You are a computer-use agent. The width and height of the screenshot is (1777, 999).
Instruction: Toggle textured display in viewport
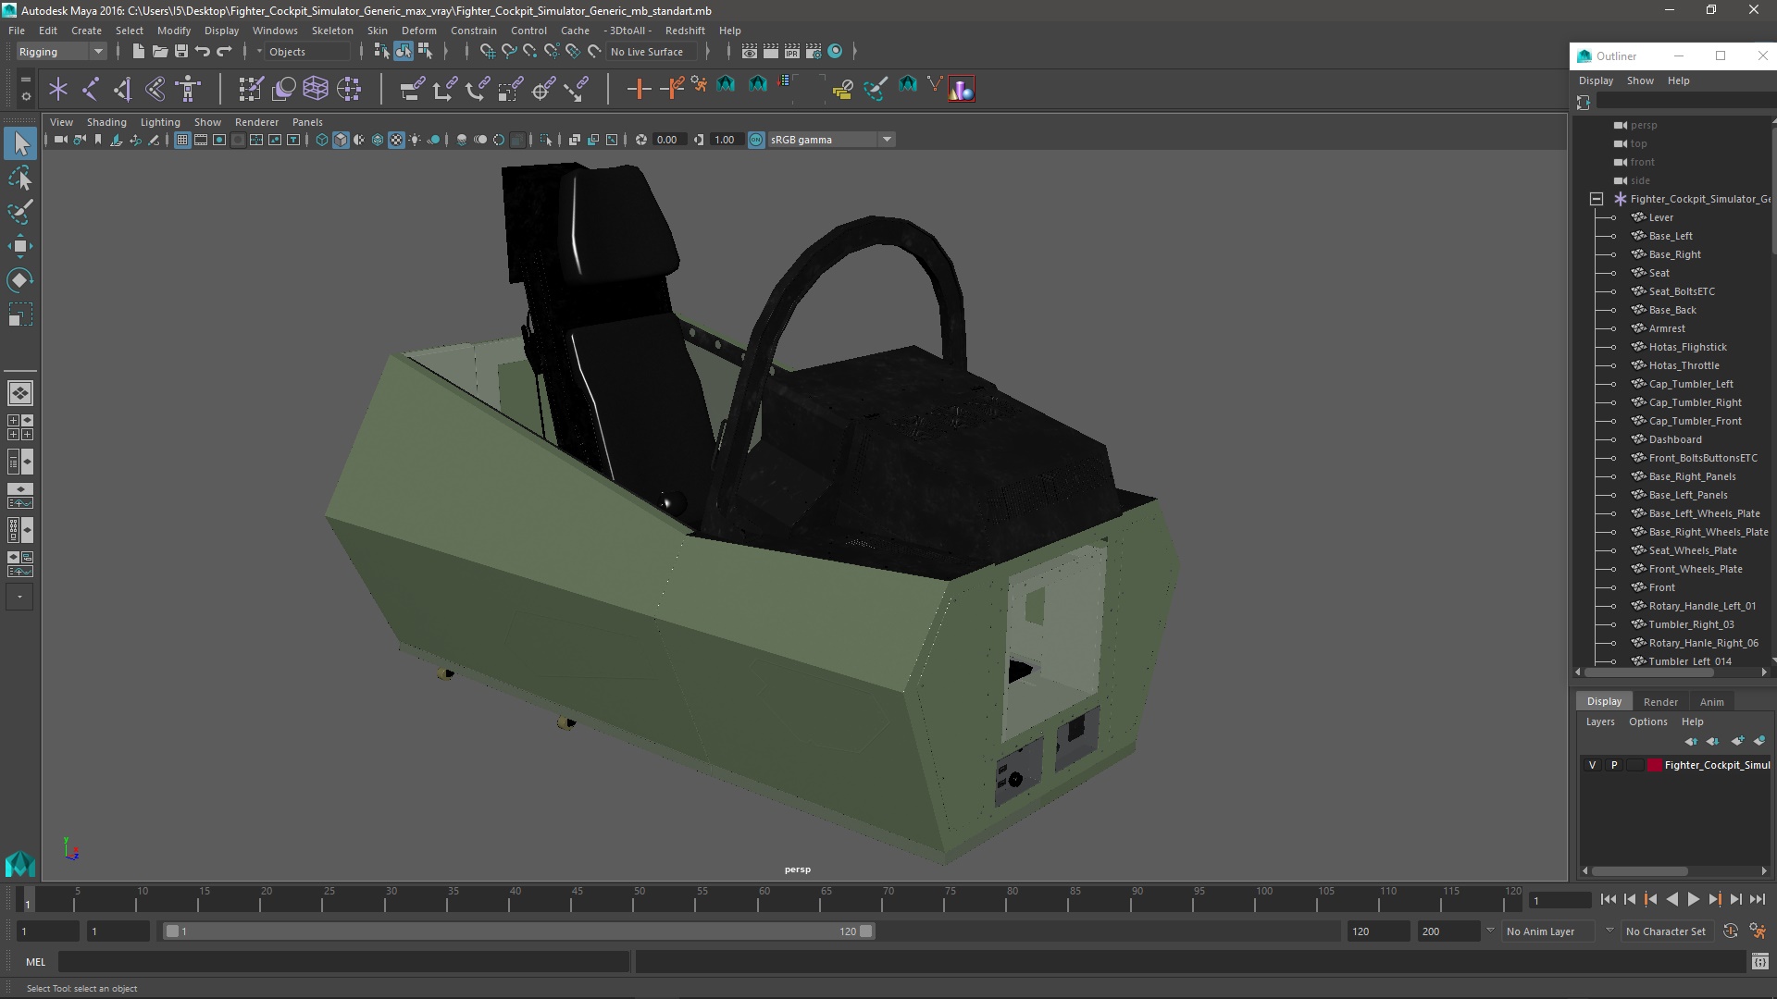(396, 140)
